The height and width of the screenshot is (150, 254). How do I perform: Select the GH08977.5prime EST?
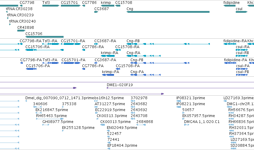[x=46, y=125]
